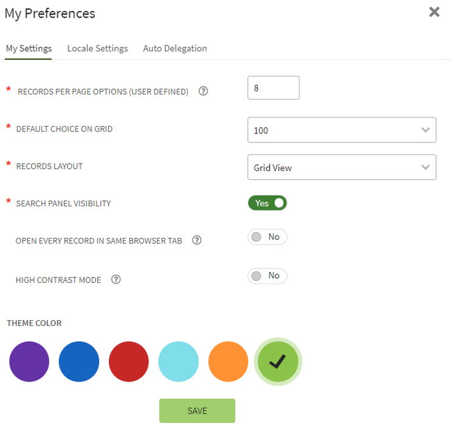Enable High Contrast Mode switch

point(267,276)
